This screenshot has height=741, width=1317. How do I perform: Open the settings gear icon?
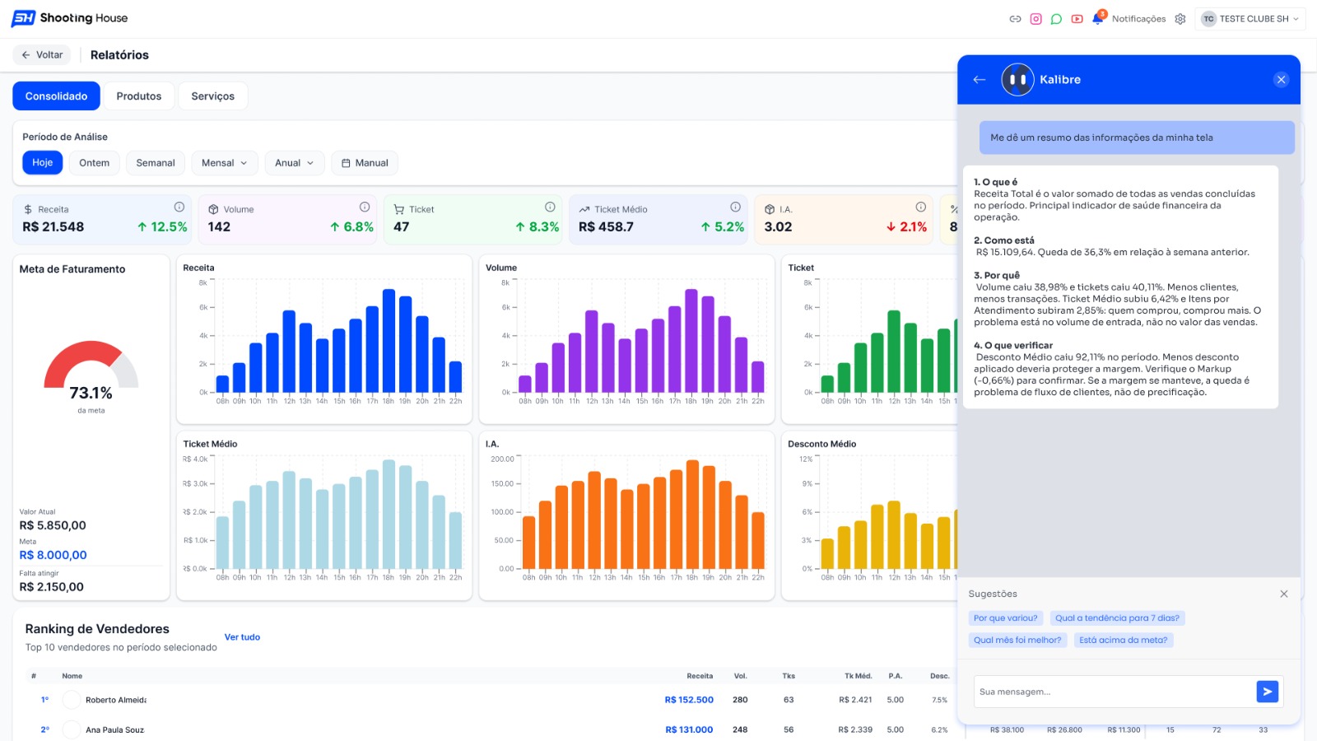(x=1180, y=19)
